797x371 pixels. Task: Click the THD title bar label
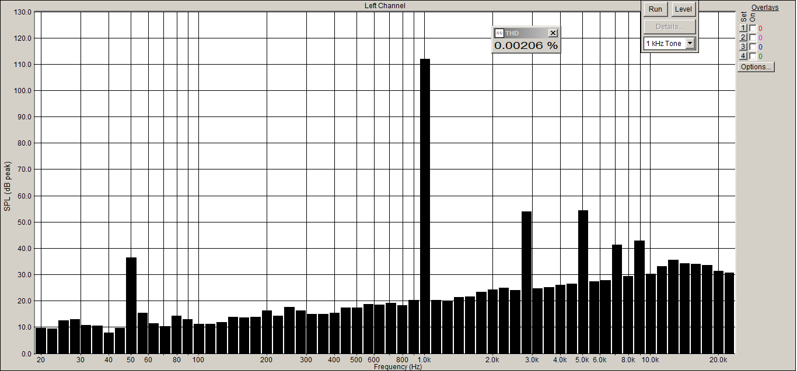(512, 33)
